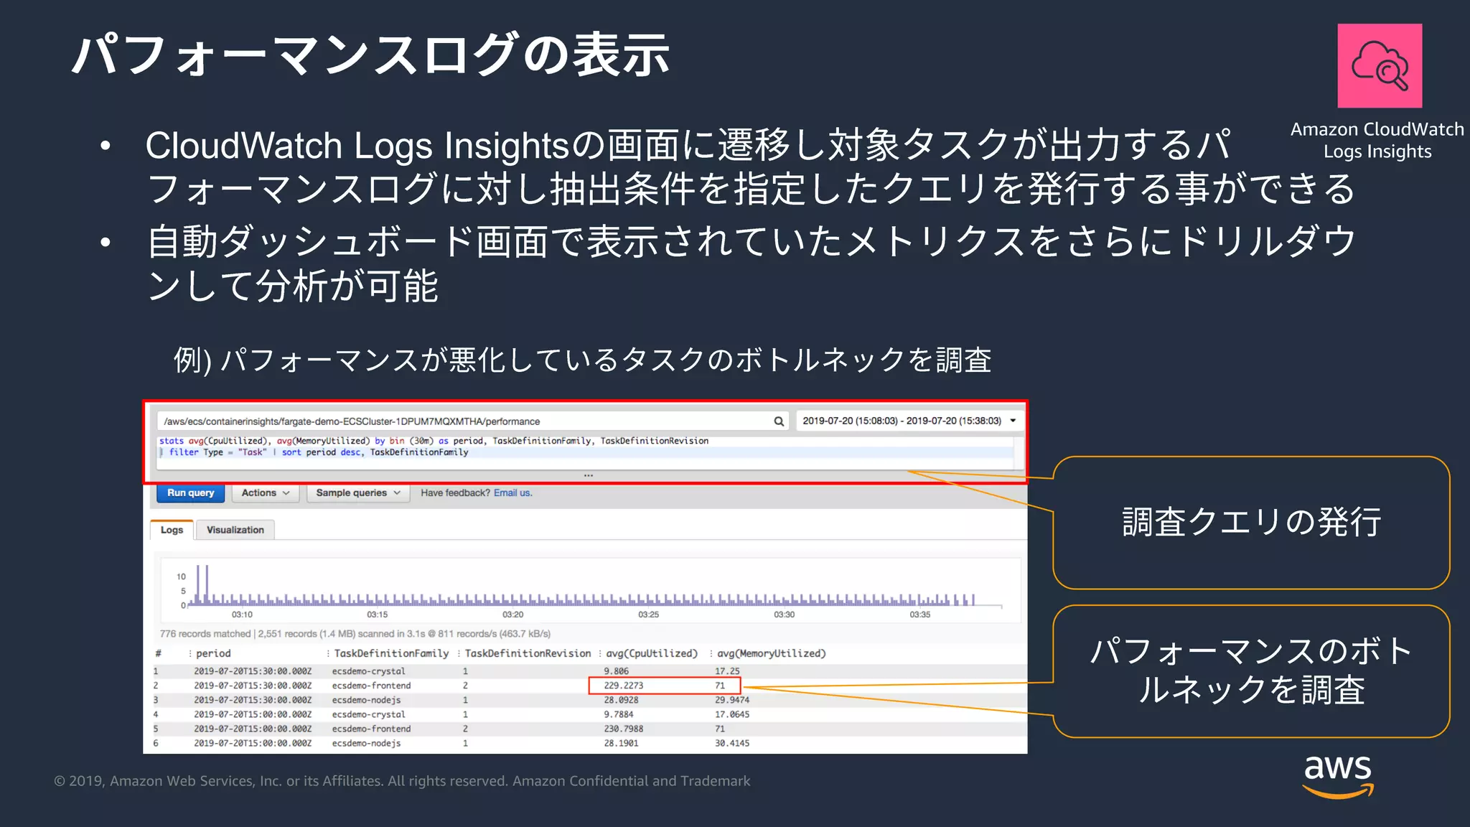Click the 28.0928 CPU value
Viewport: 1470px width, 827px height.
tap(621, 700)
